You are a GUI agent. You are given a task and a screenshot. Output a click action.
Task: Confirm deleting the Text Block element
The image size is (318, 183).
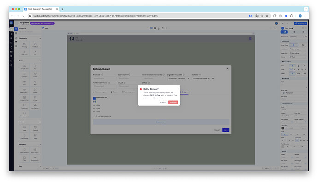[173, 103]
